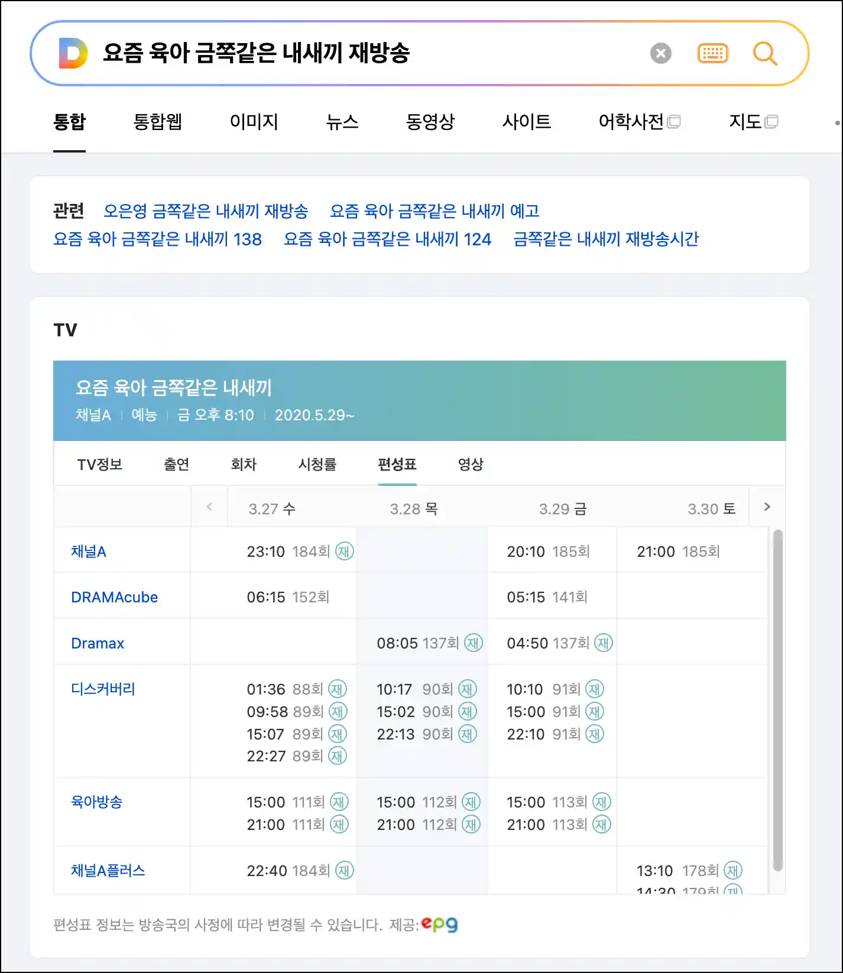Open the 이미지 tab

click(254, 122)
